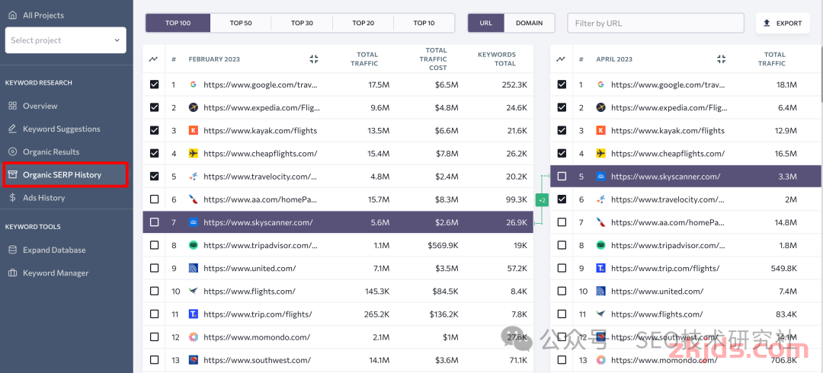Click United favicon in April table
This screenshot has height=373, width=823.
click(601, 291)
